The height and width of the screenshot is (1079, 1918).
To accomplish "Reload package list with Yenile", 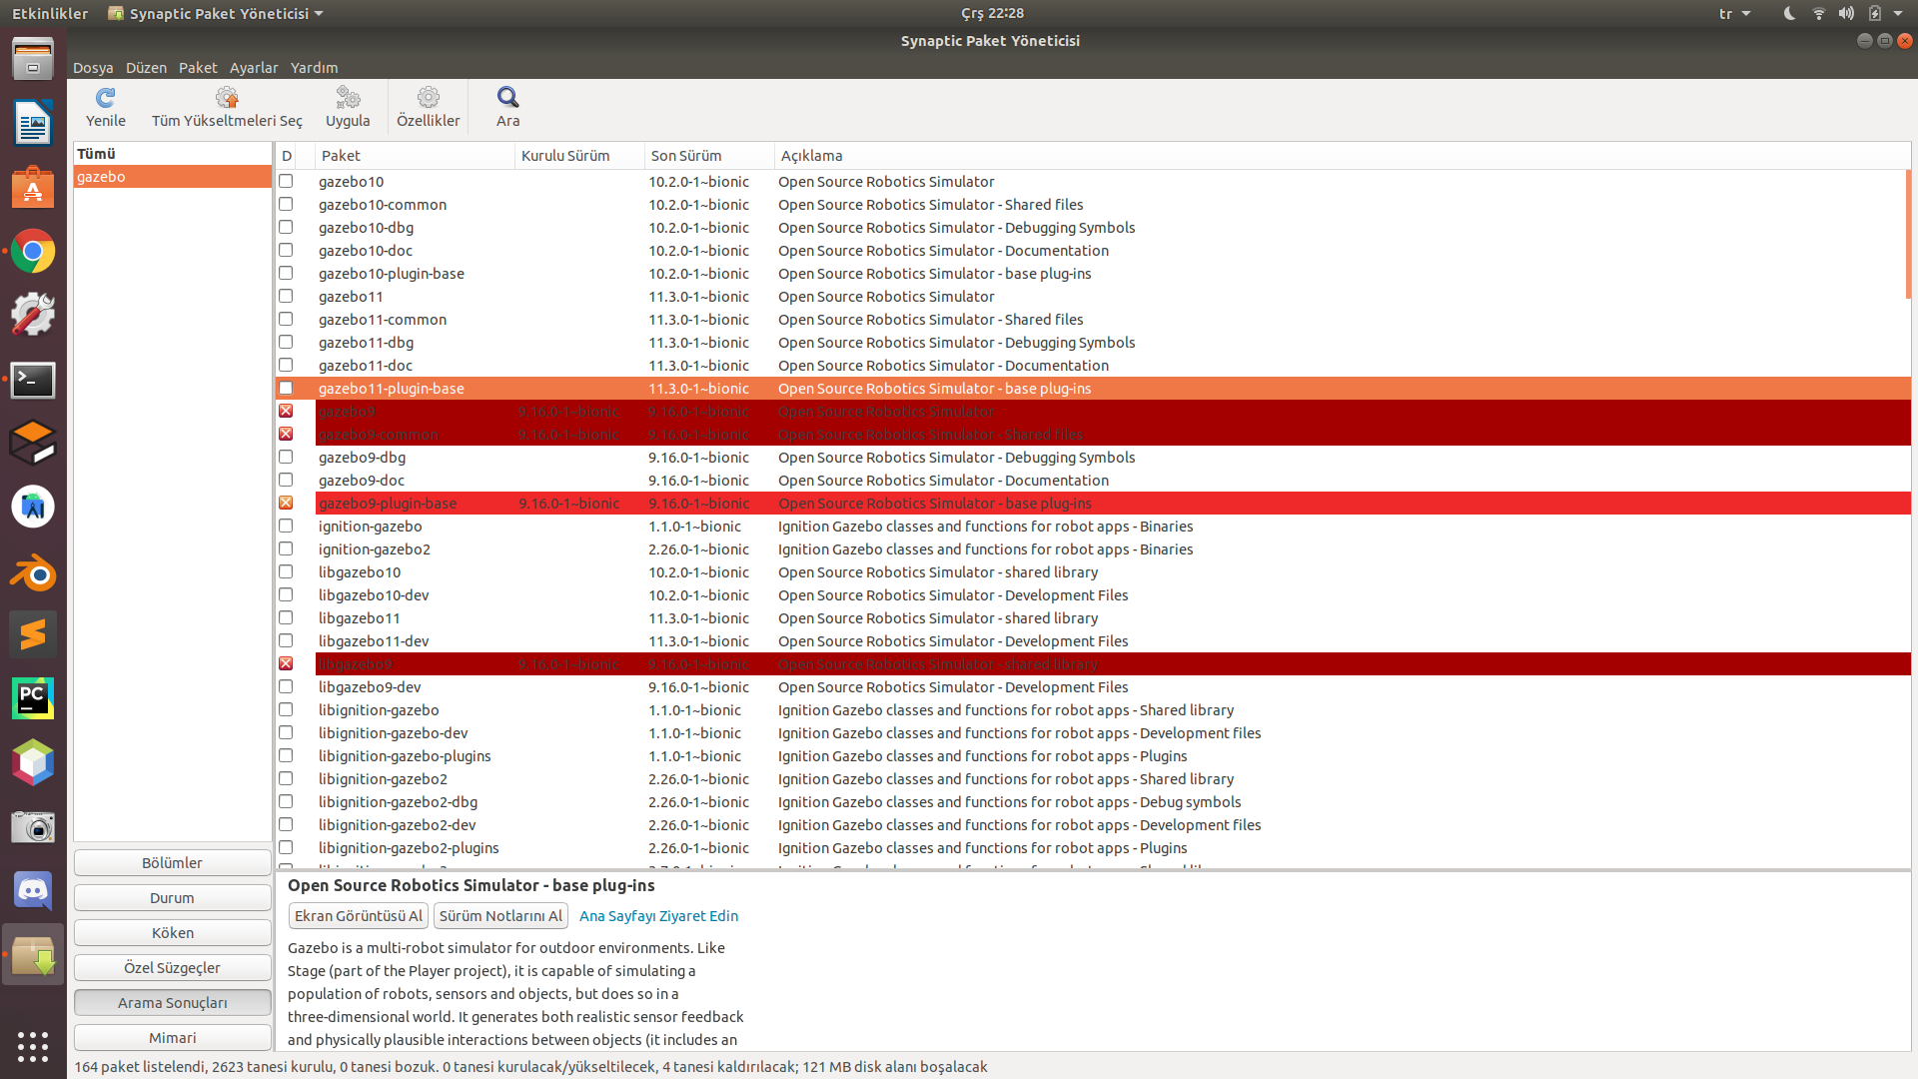I will pos(105,108).
